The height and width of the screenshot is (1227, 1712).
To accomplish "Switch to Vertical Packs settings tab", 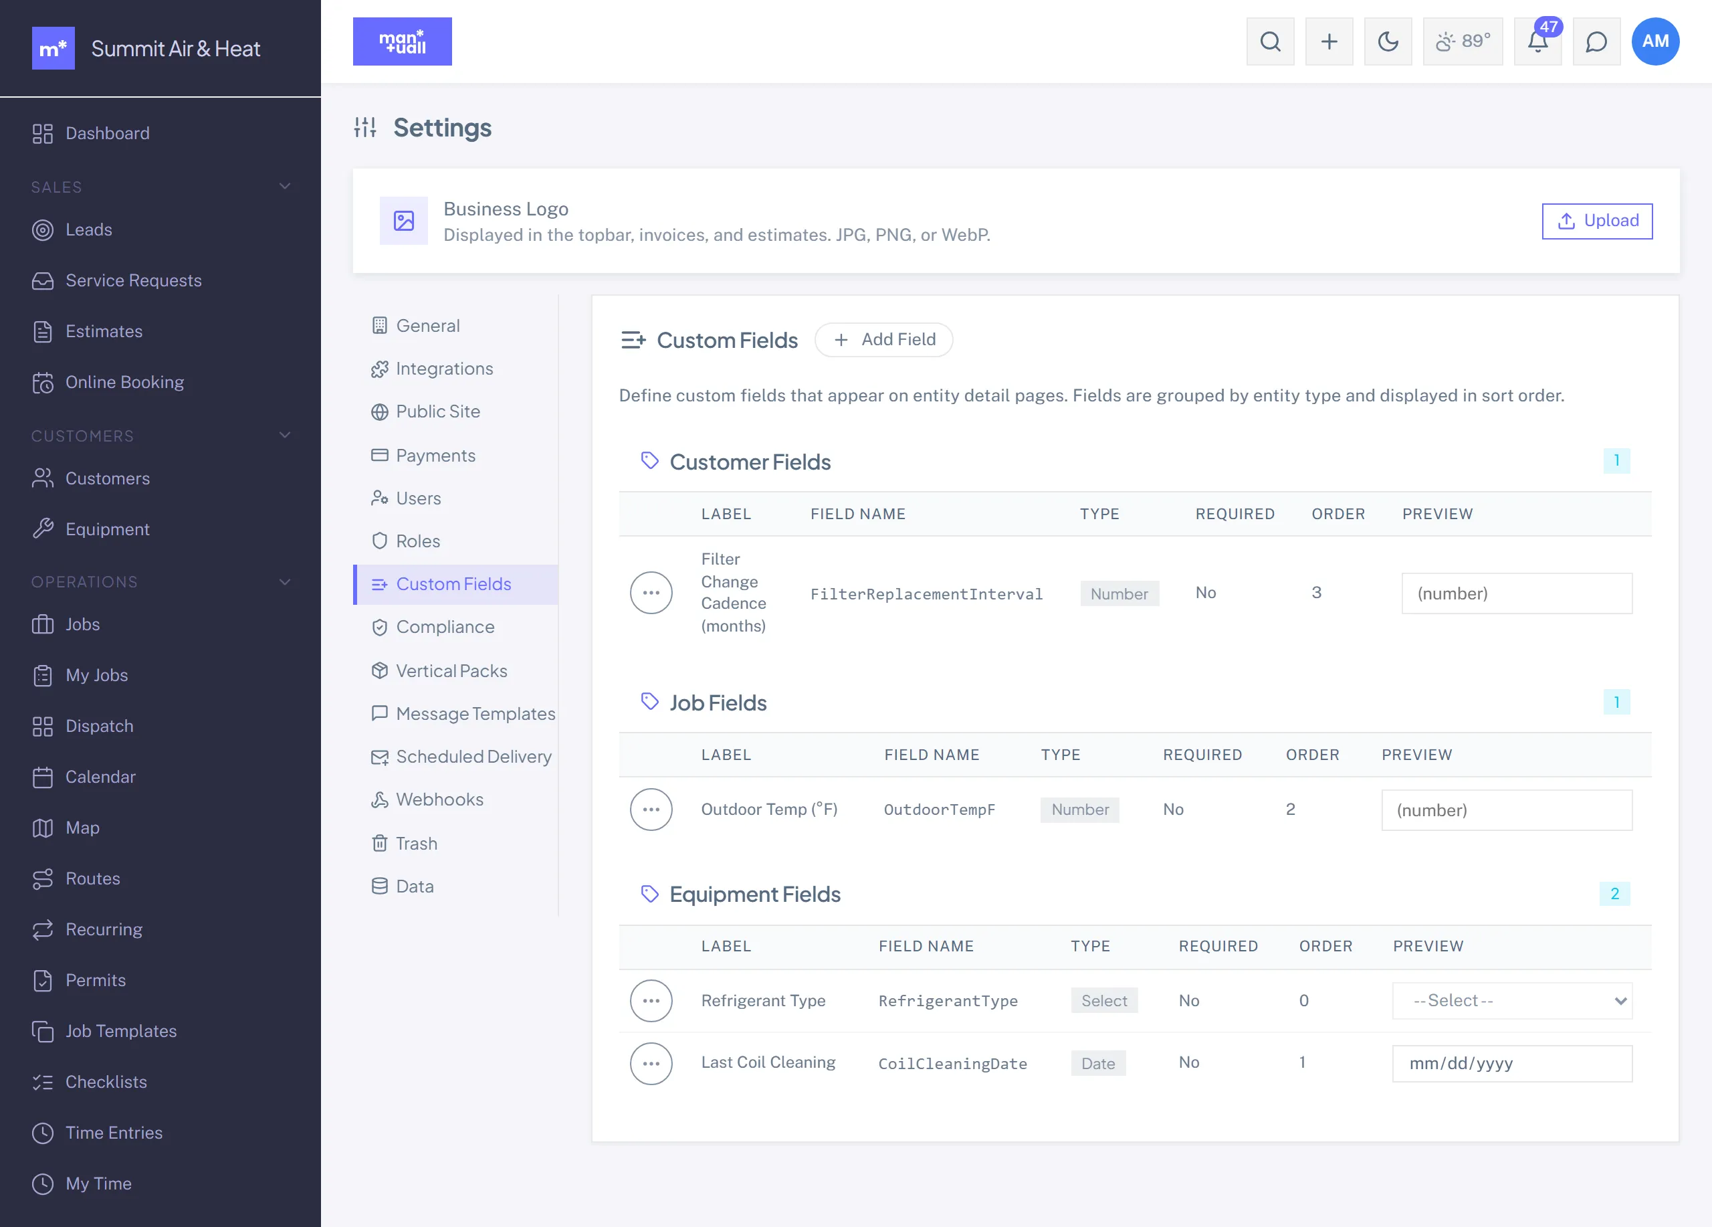I will (x=456, y=671).
